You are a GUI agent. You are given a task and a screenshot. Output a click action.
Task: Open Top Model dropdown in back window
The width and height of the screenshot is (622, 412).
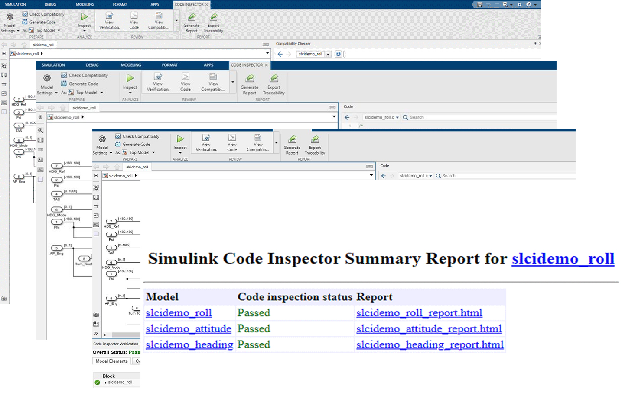pyautogui.click(x=59, y=30)
